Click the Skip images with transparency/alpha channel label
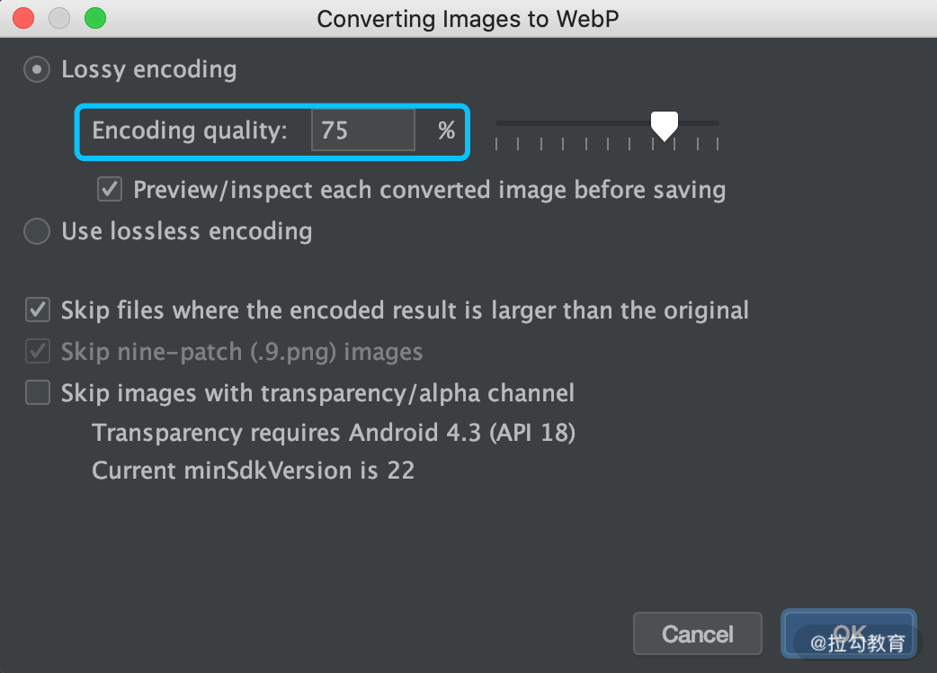937x673 pixels. 318,393
